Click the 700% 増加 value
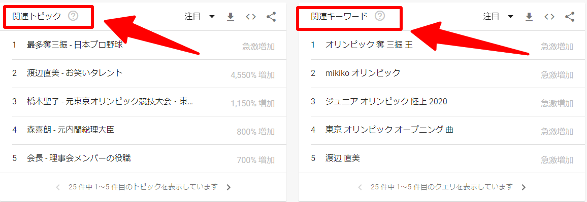Screen dimensions: 587x202 coord(256,160)
